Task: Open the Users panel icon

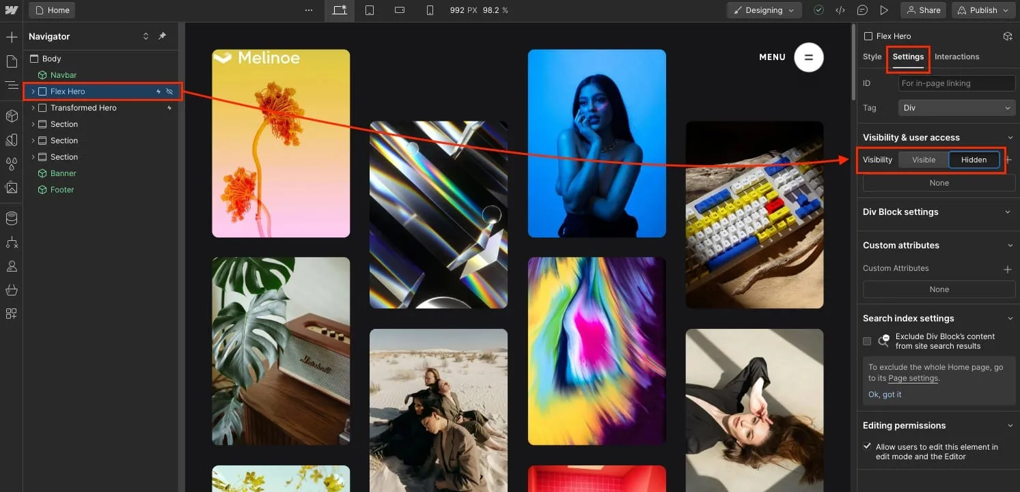Action: [12, 266]
